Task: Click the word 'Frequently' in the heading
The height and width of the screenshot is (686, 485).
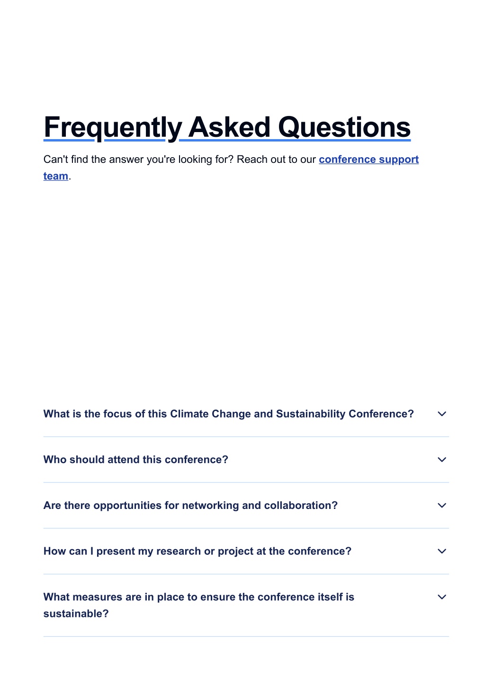Action: pos(113,127)
